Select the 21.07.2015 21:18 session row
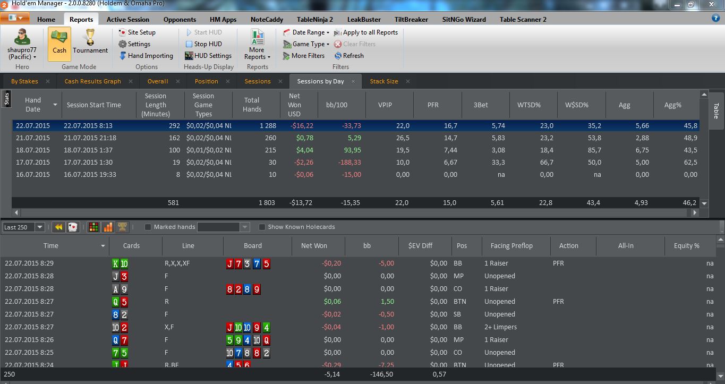725x384 pixels. pyautogui.click(x=356, y=138)
